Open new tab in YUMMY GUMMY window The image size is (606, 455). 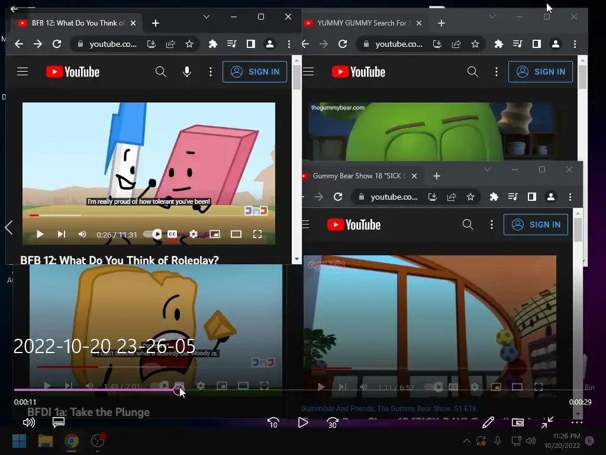click(x=441, y=23)
